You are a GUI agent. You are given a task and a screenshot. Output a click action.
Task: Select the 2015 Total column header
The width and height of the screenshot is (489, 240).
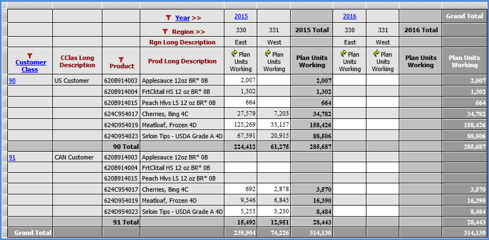click(x=312, y=31)
